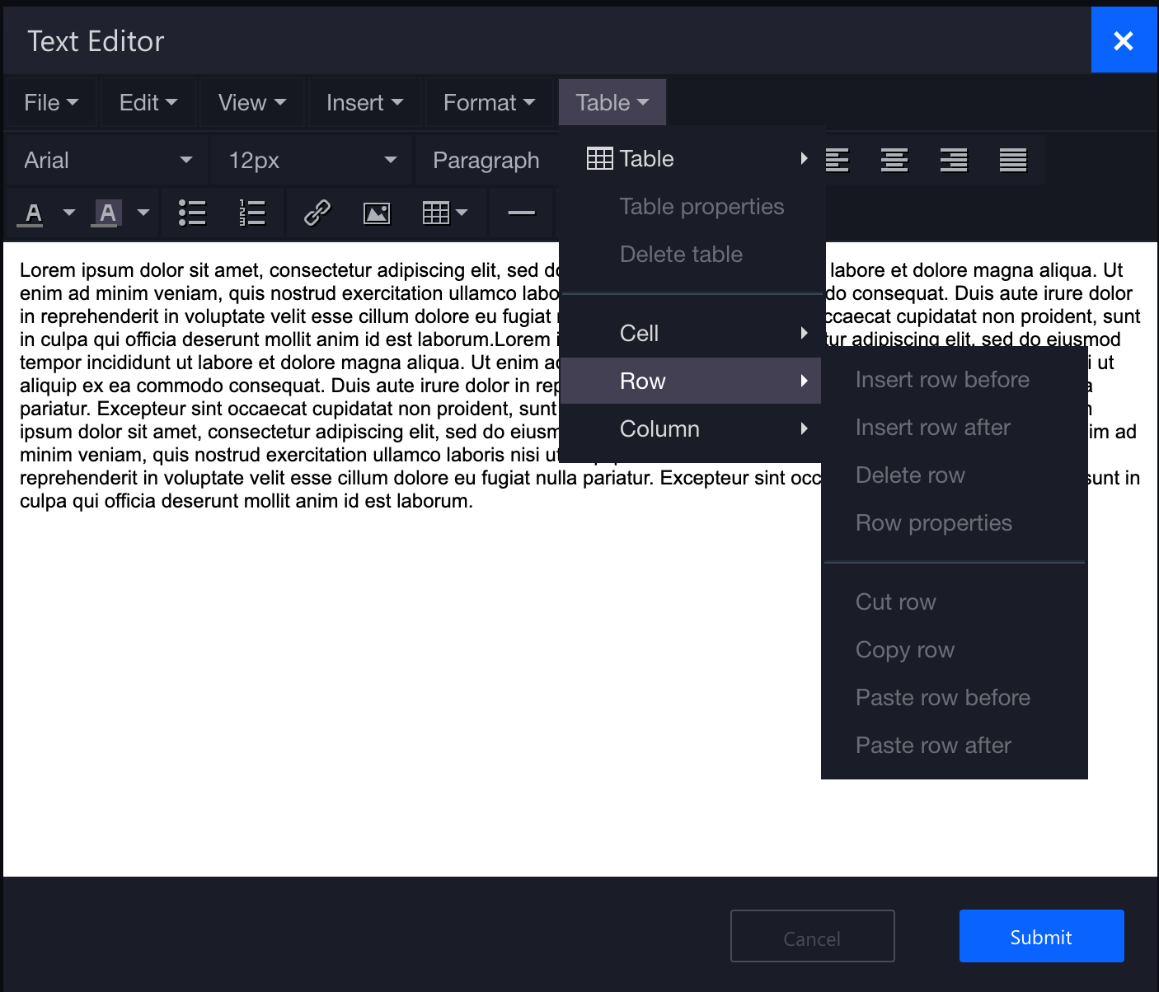Expand the Column submenu
Screen dimensions: 1159x992
[x=692, y=428]
